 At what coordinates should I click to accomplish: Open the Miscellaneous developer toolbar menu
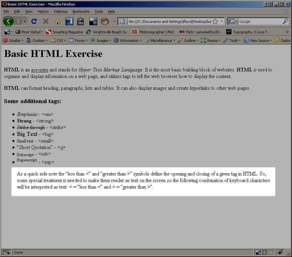159,40
